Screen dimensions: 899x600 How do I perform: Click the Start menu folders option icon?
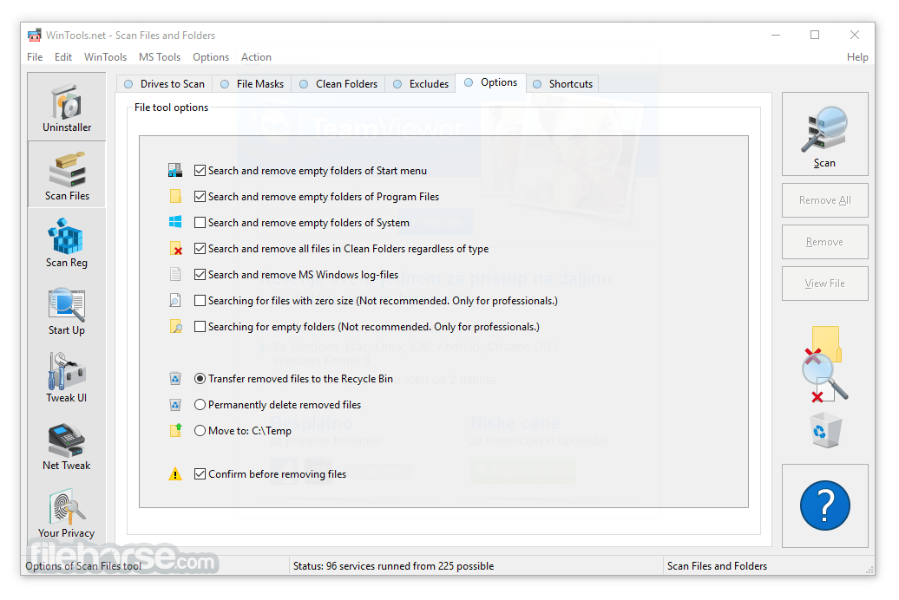pyautogui.click(x=175, y=170)
